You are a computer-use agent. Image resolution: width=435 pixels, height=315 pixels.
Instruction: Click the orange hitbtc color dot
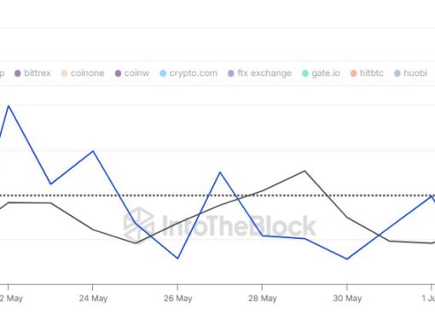353,73
